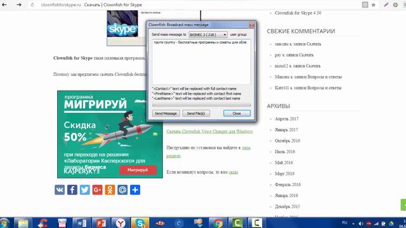Share the page on Facebook
Screen dimensions: 406x228
[72, 190]
